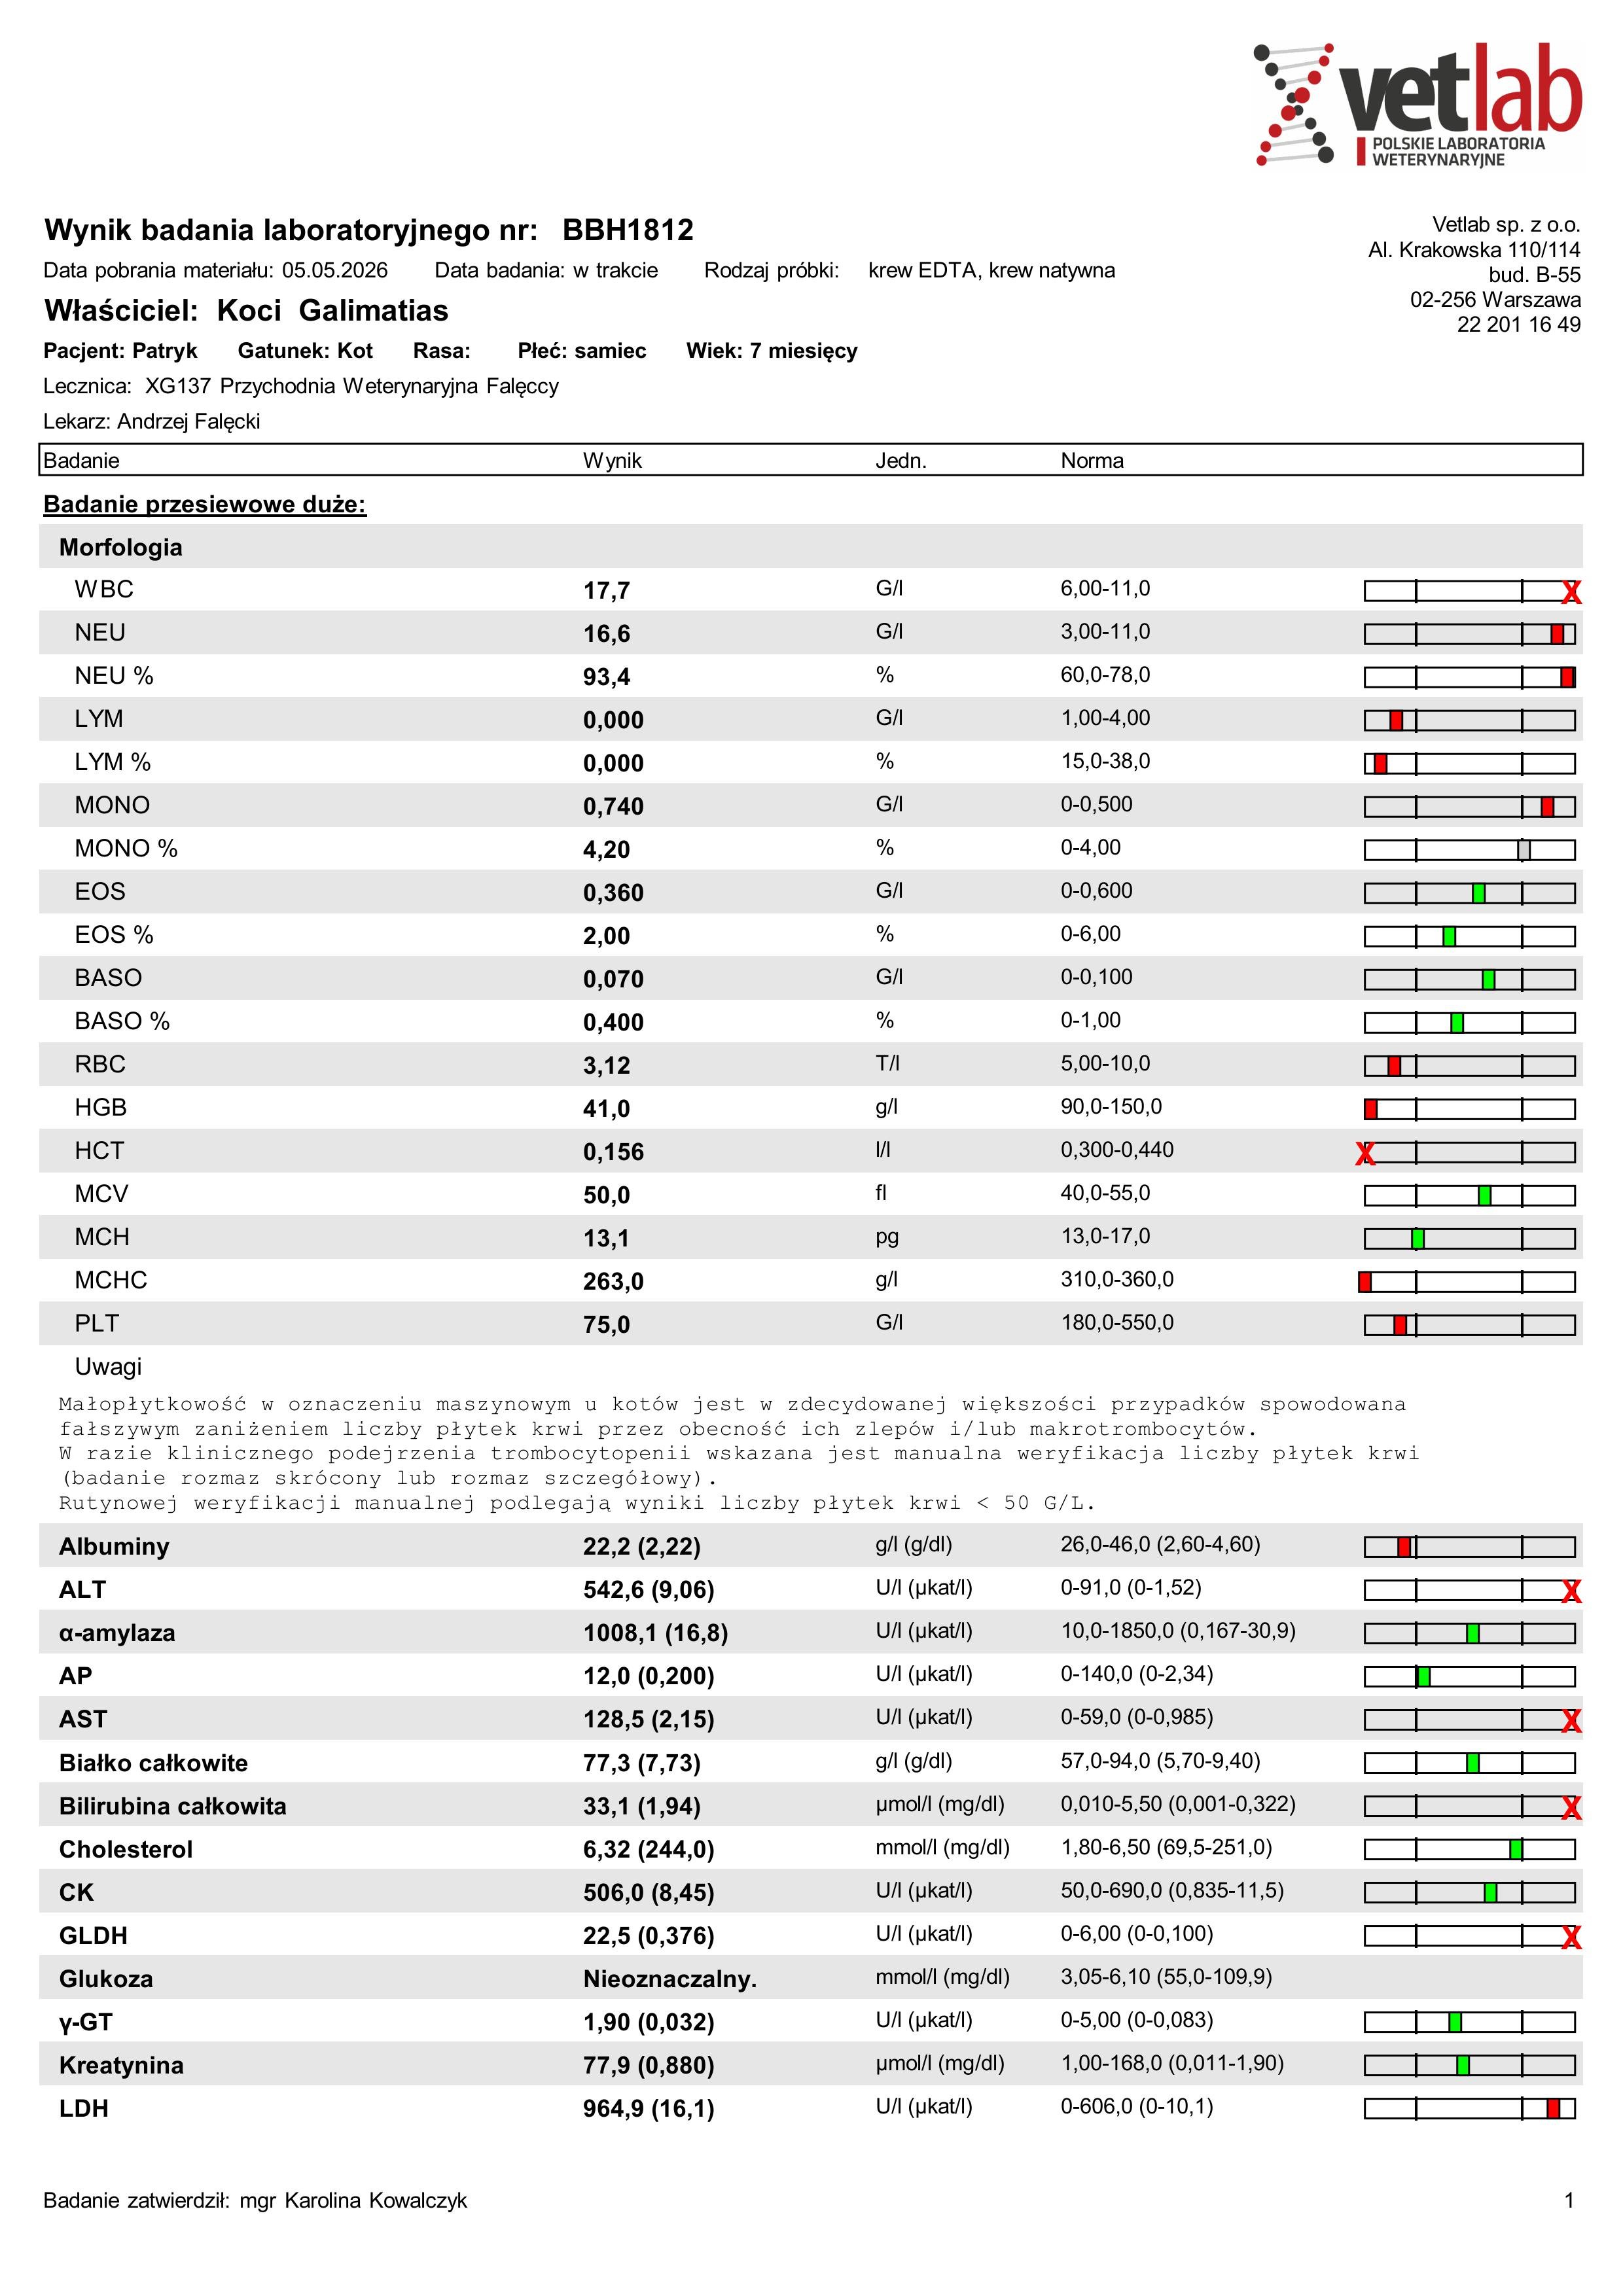
Task: Click the "Morfologia" section heading
Action: pos(121,547)
